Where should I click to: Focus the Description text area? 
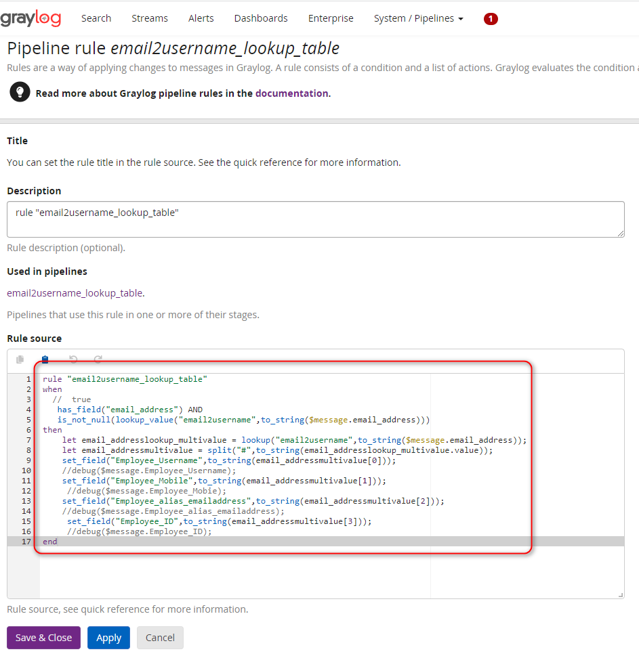point(316,219)
